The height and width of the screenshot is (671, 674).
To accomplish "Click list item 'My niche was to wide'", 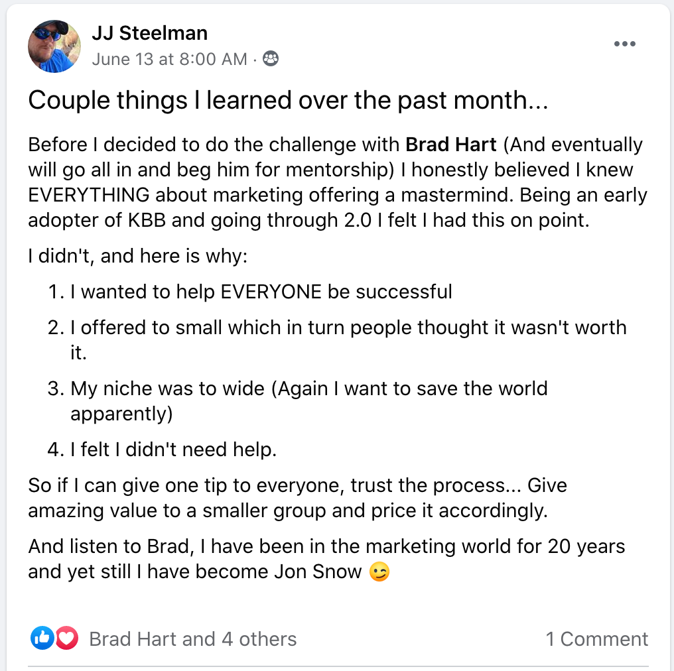I will (297, 401).
